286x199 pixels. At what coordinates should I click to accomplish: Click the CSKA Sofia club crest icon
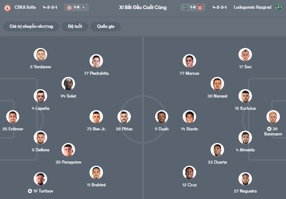7,7
